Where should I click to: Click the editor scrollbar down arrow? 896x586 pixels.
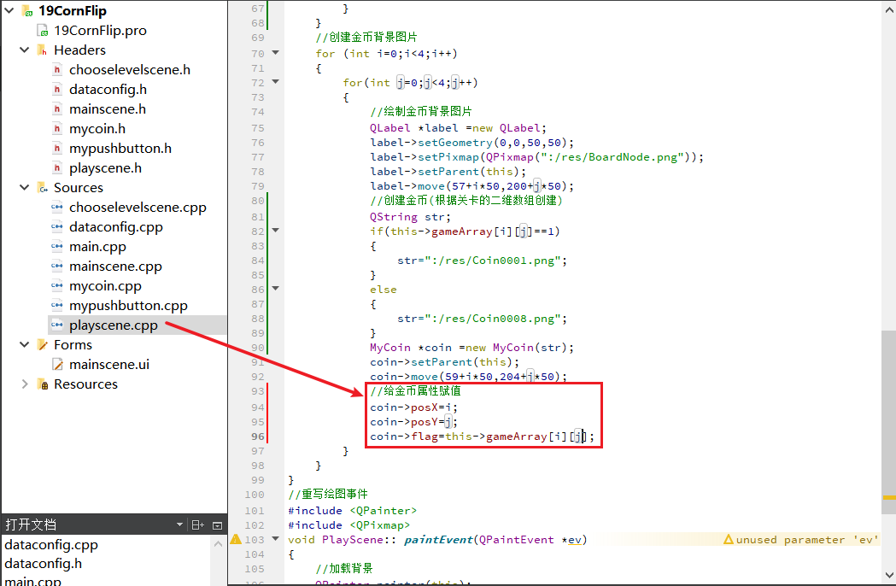click(888, 576)
